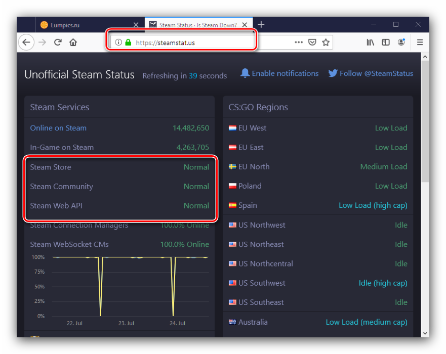Open a new tab with the plus button
446x354 pixels.
pyautogui.click(x=261, y=24)
